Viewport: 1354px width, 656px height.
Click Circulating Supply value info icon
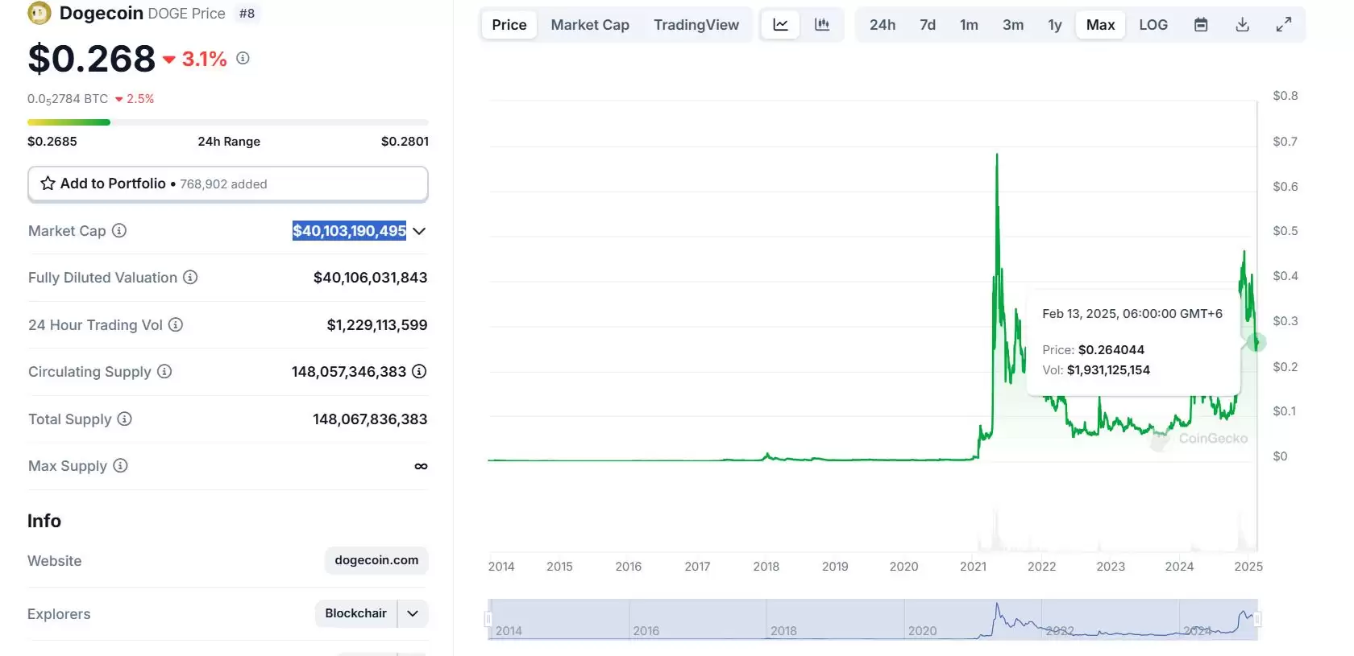coord(419,372)
